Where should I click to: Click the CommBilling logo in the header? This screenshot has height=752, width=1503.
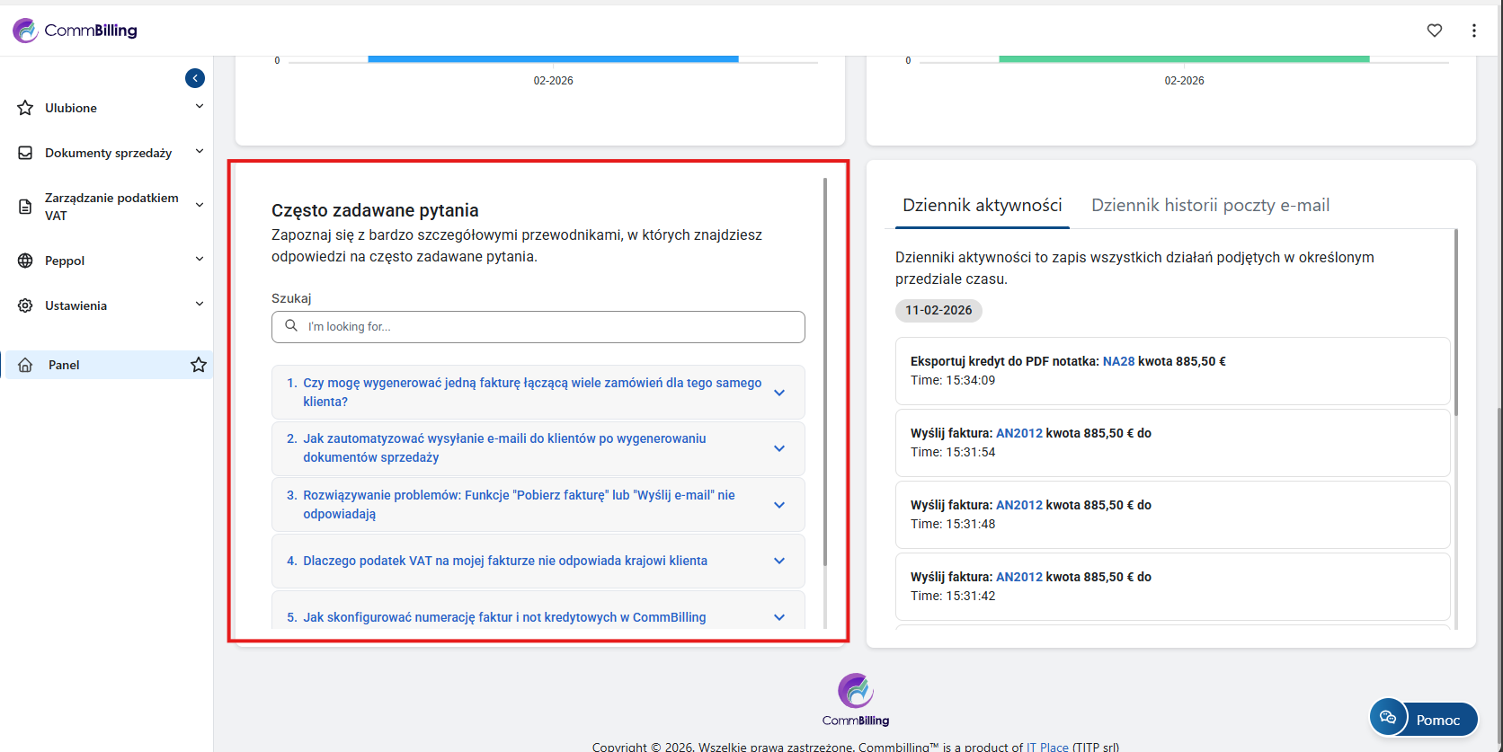point(76,31)
